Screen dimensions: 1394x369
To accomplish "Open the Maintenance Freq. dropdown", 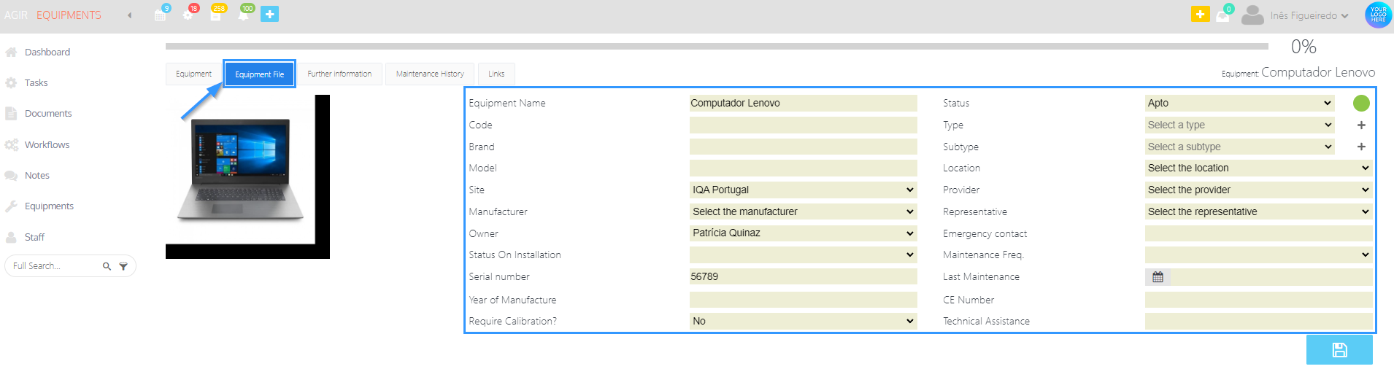I will pyautogui.click(x=1259, y=255).
